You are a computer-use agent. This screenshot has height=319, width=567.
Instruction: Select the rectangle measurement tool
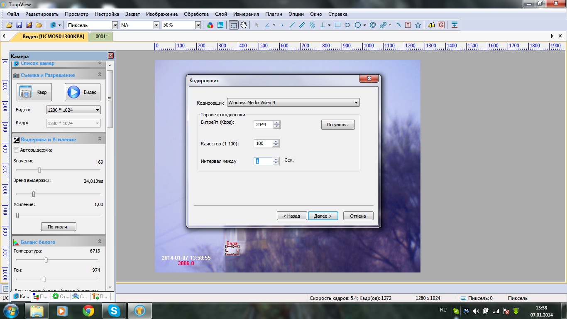(x=337, y=25)
